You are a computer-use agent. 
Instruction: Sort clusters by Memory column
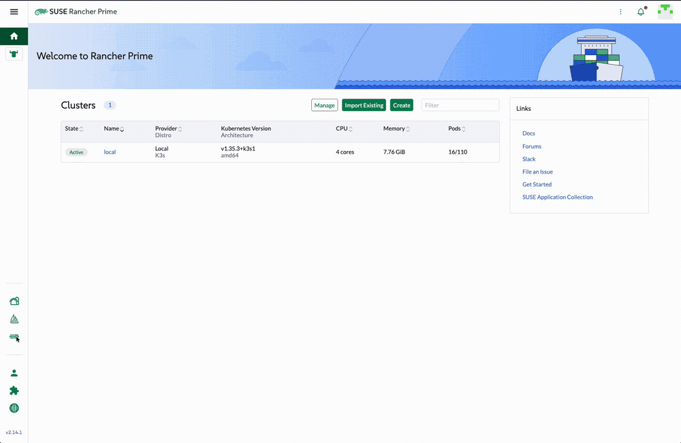click(396, 129)
